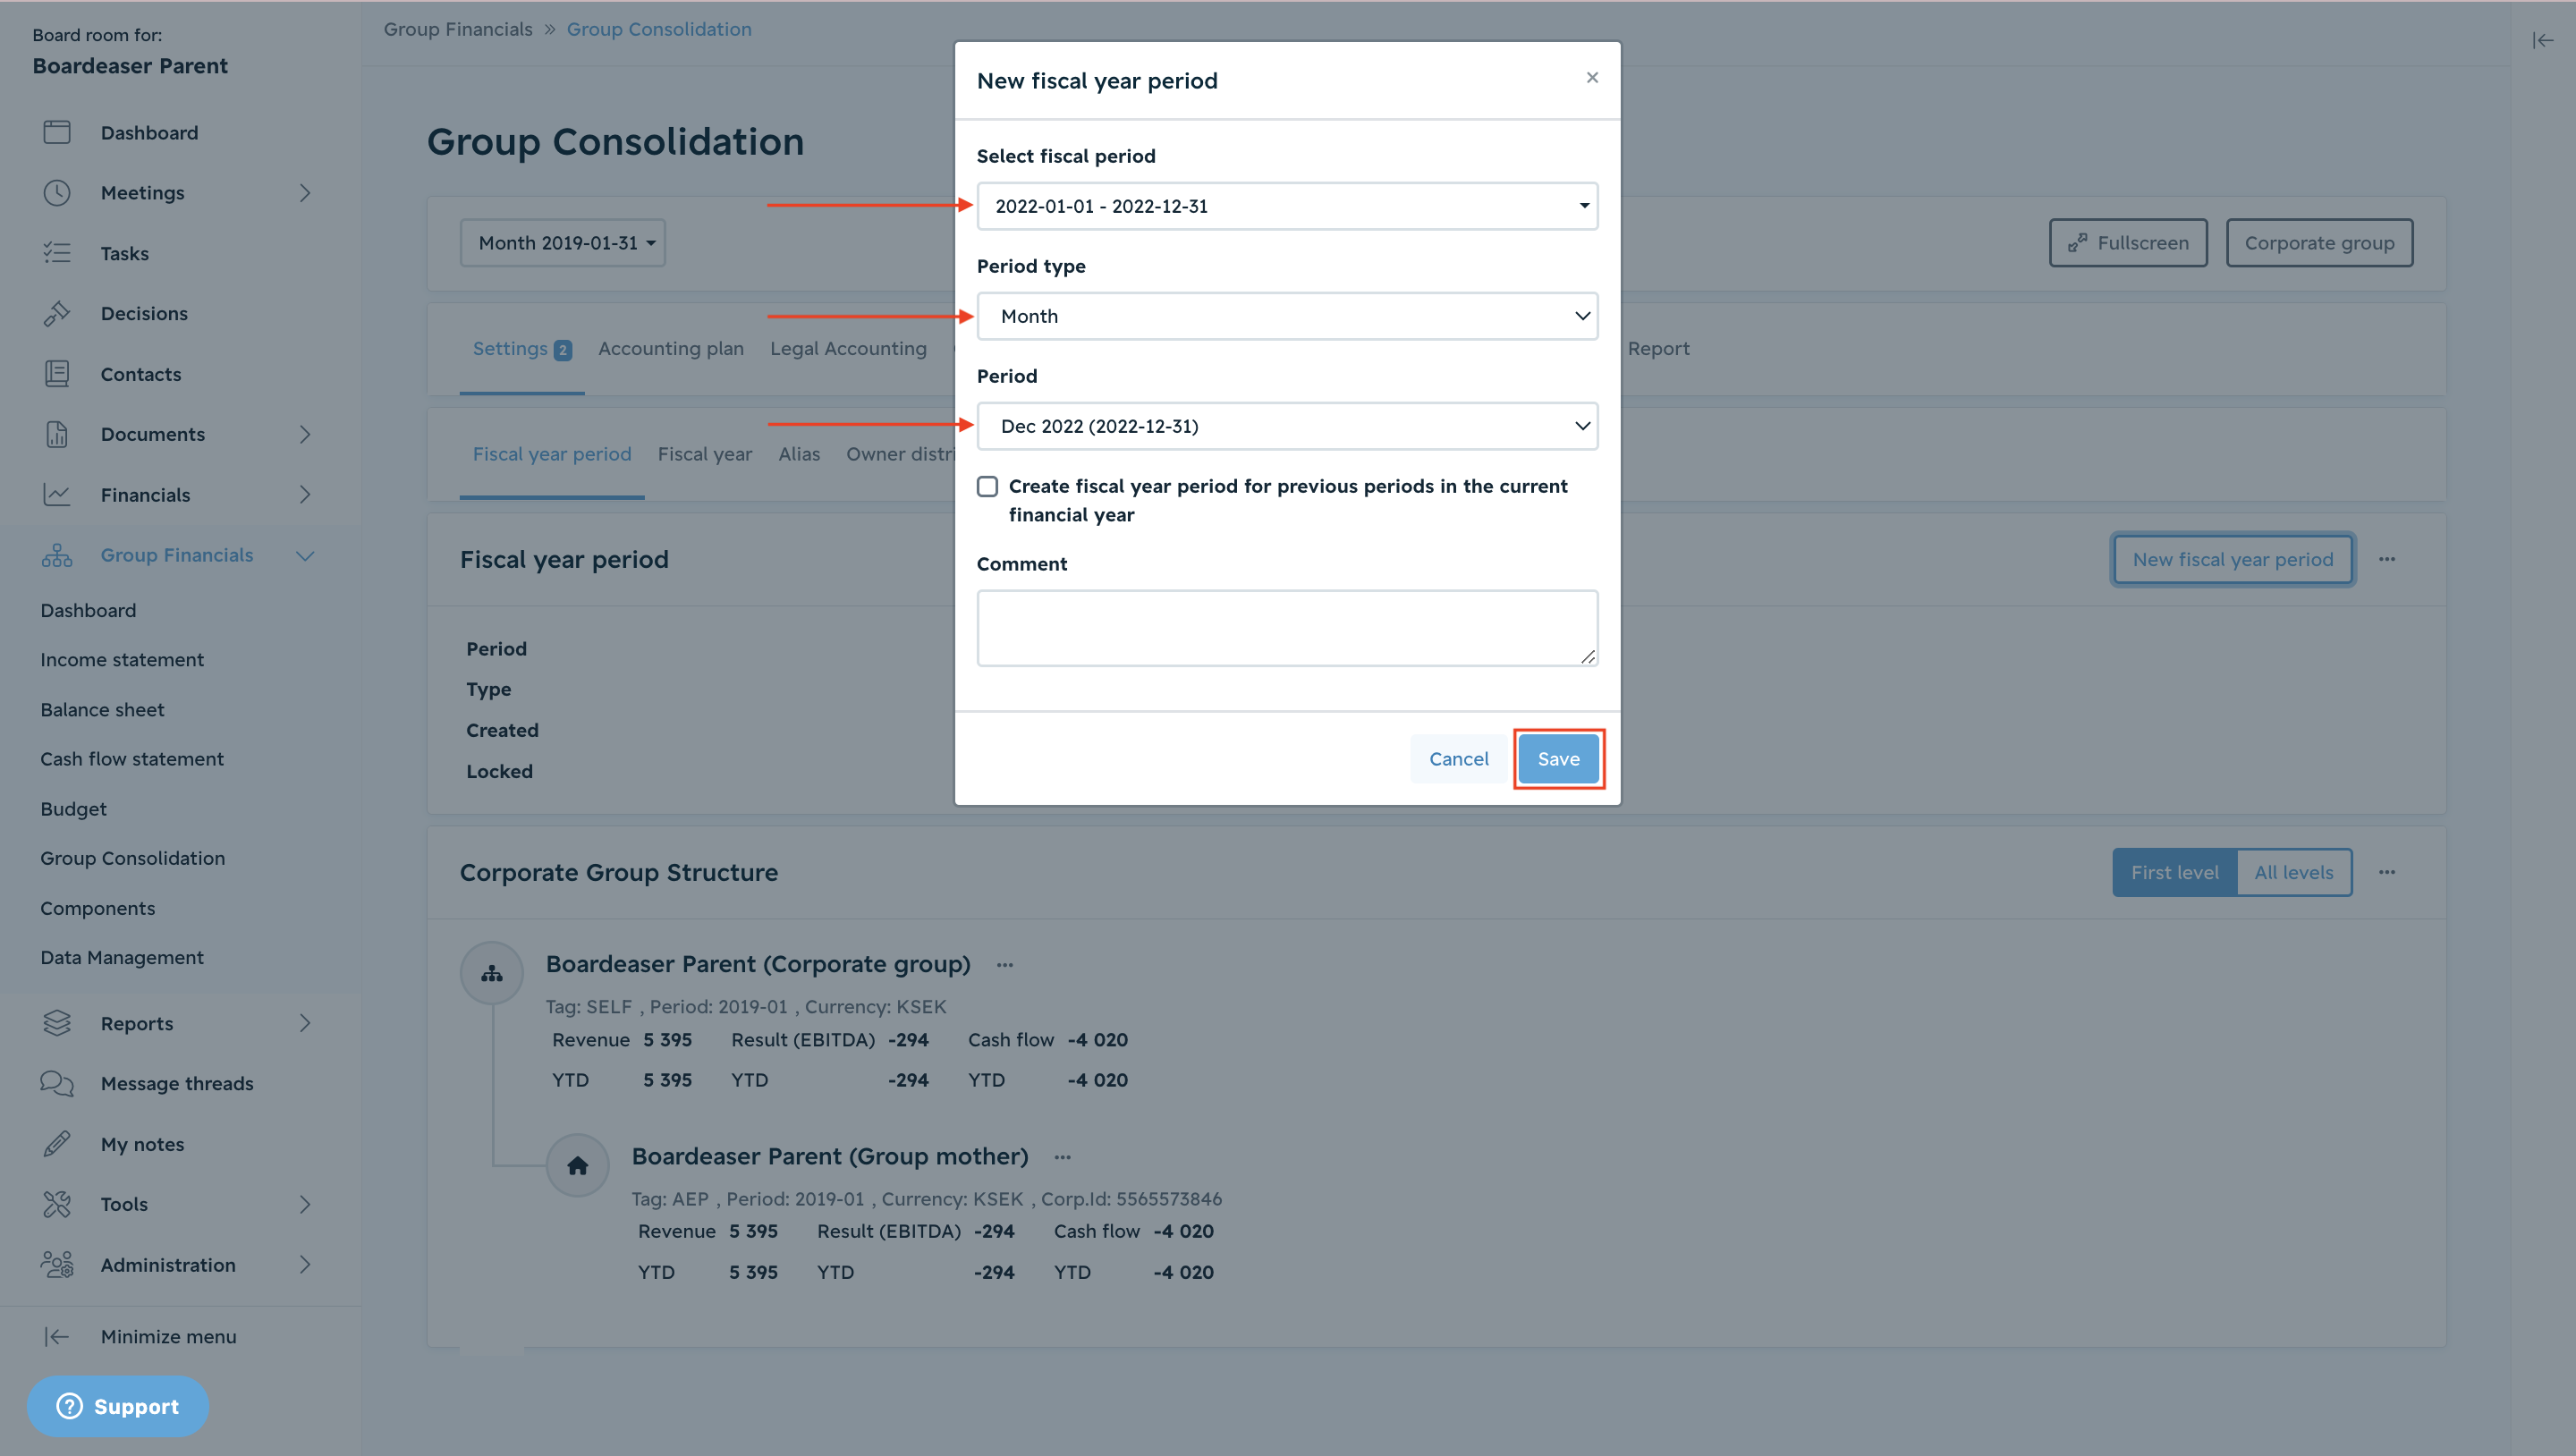Open the Fiscal year sub-tab
This screenshot has height=1456, width=2576.
click(704, 454)
